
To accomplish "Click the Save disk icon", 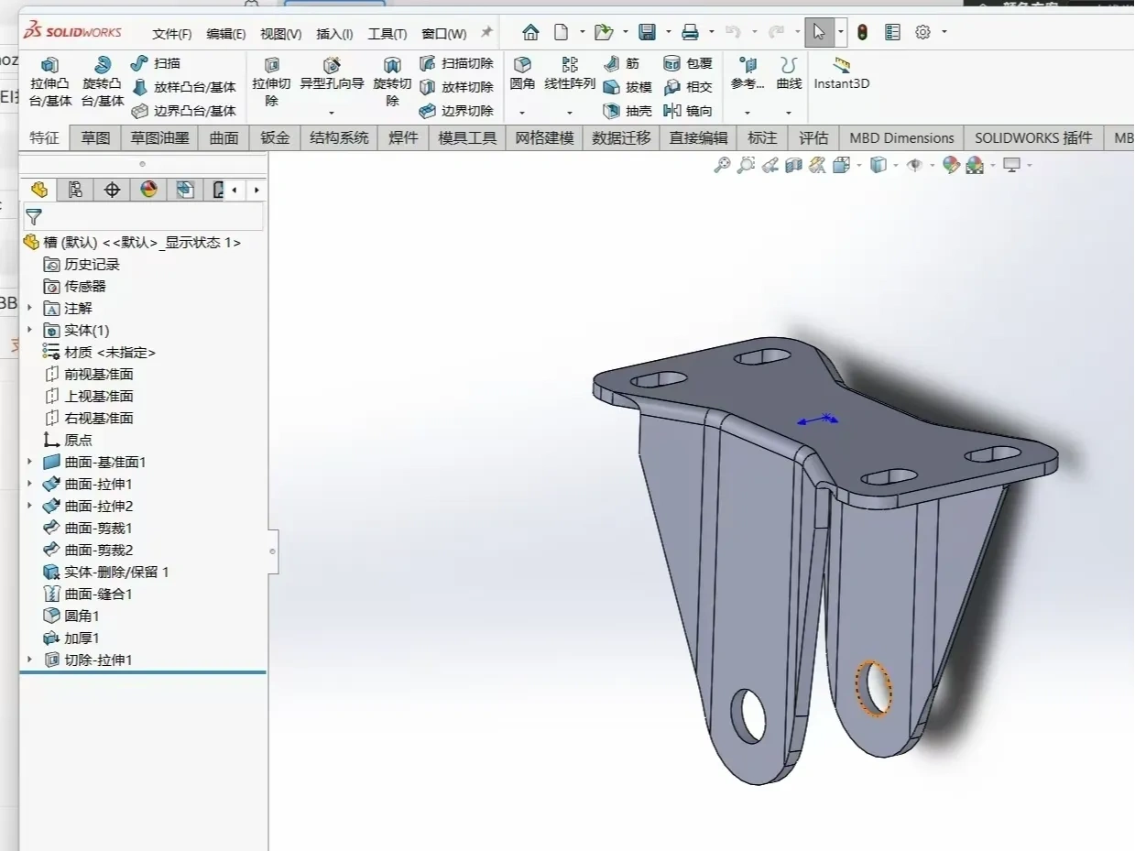I will pyautogui.click(x=647, y=33).
